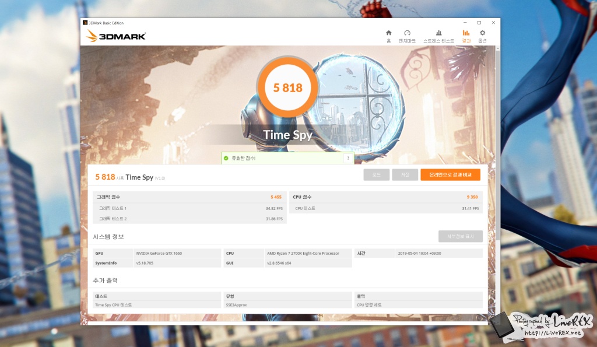The width and height of the screenshot is (597, 347).
Task: Open the Options gear icon
Action: [482, 33]
